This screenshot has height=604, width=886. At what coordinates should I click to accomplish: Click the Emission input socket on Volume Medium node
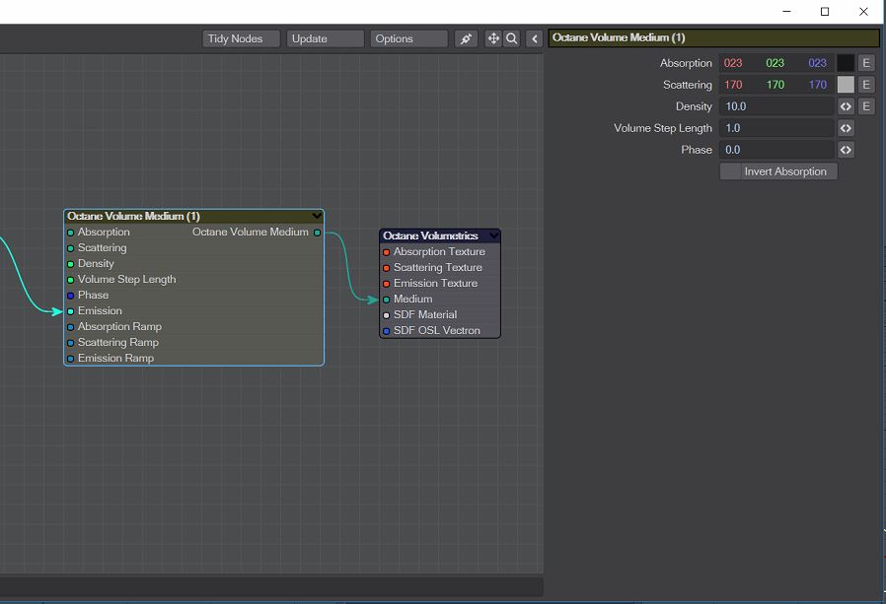(71, 311)
